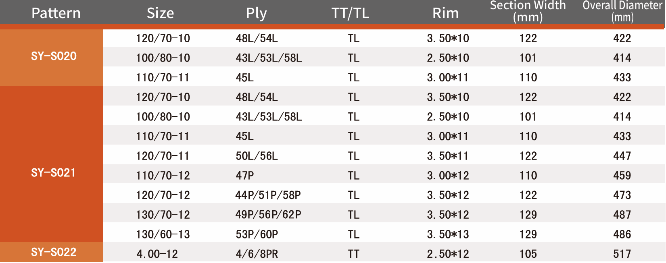
Task: Click the overall diameter value 447
Action: [622, 156]
